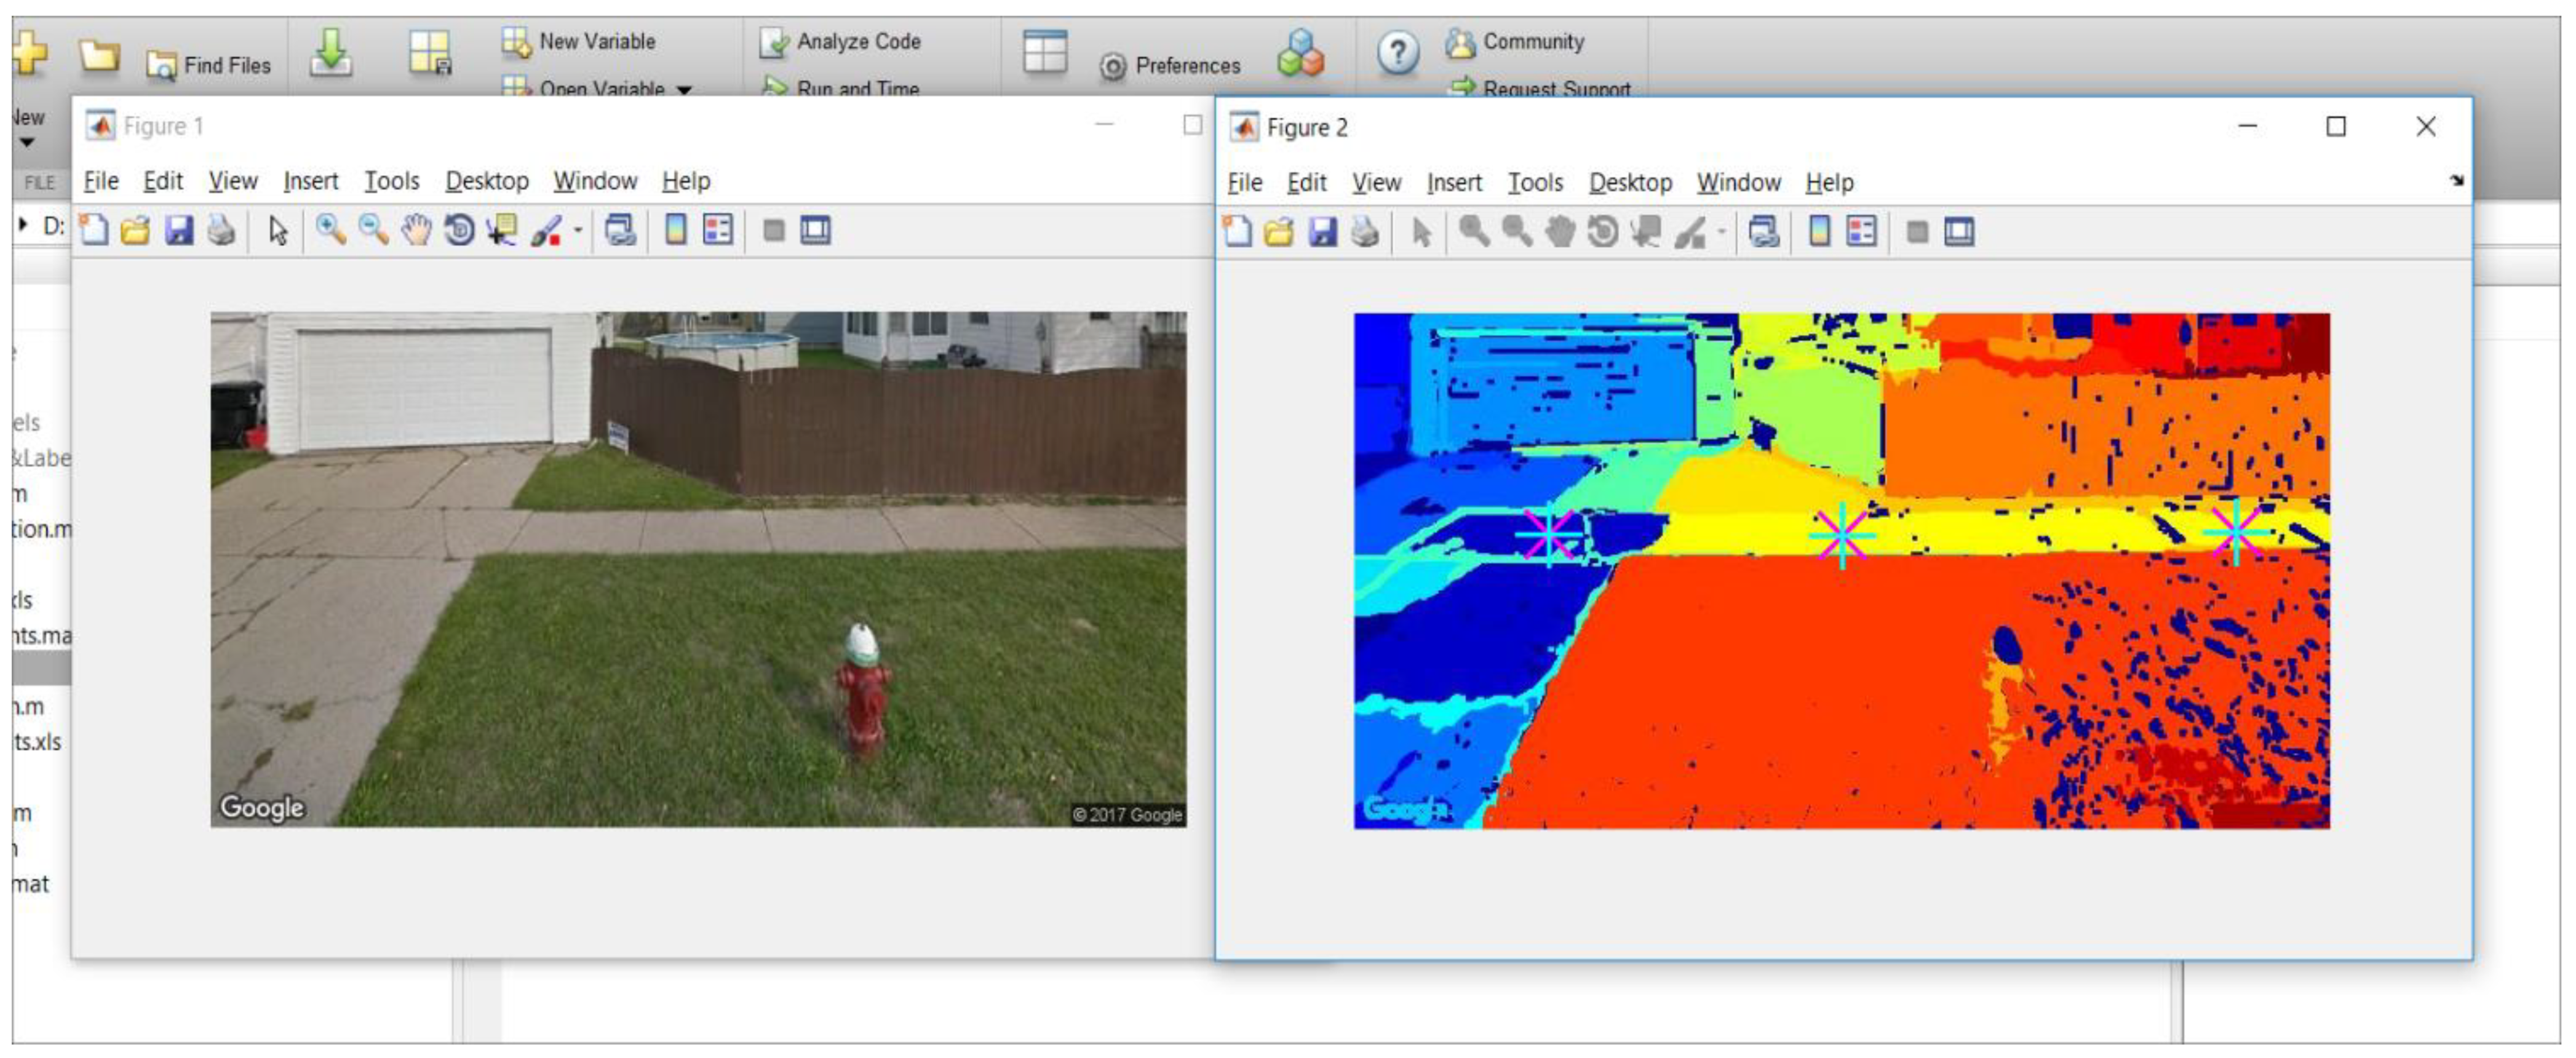Click Preferences button in MATLAB ribbon
Image resolution: width=2576 pixels, height=1058 pixels.
1171,66
